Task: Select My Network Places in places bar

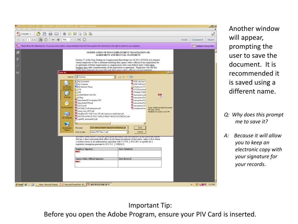Action: [x=67, y=126]
